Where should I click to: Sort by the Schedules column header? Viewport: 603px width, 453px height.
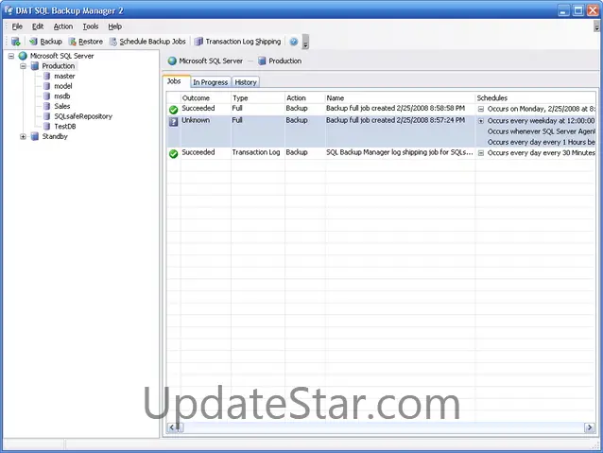coord(535,98)
